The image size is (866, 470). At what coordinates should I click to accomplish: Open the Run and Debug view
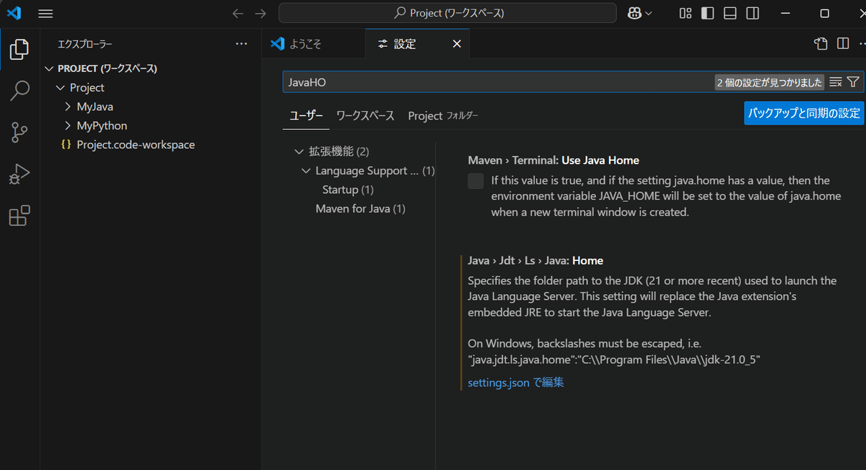pos(19,174)
